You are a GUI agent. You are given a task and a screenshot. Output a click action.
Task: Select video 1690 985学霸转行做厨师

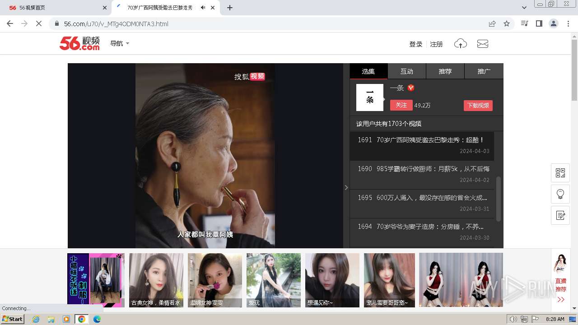tap(422, 175)
